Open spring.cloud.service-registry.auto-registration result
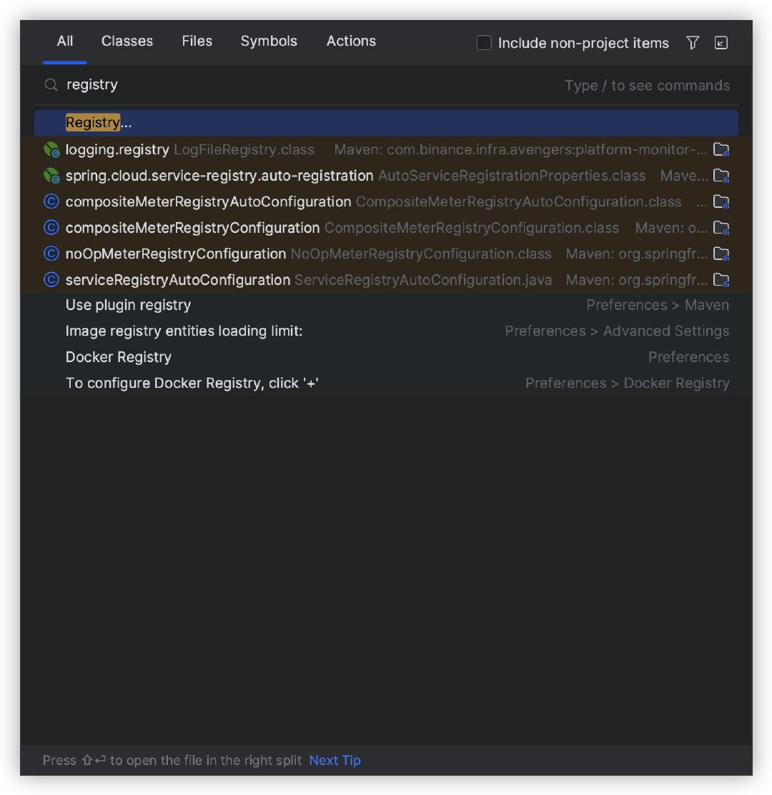772x795 pixels. point(386,176)
